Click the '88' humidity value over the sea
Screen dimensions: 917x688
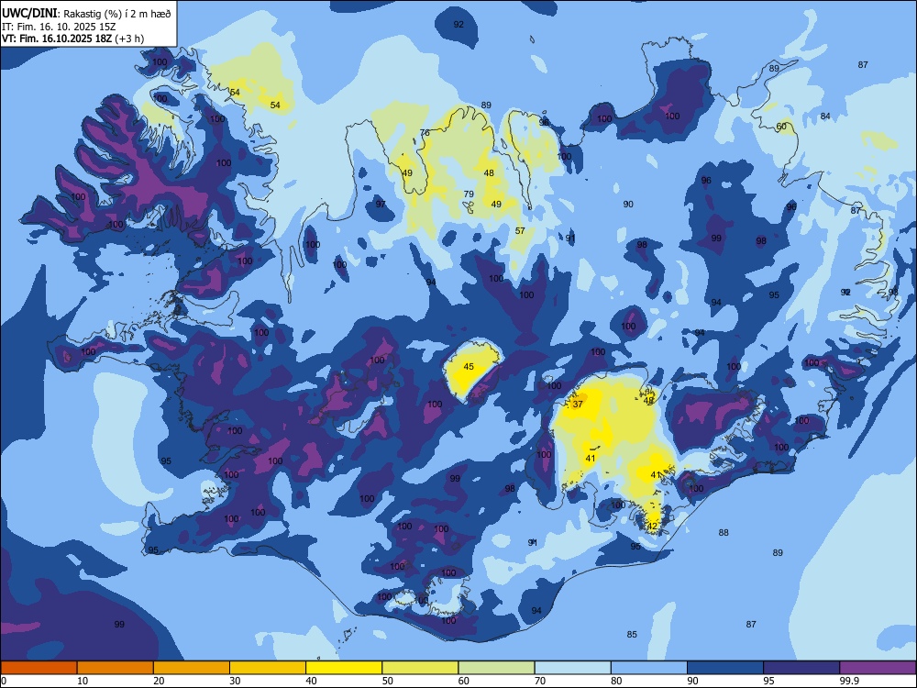point(724,533)
